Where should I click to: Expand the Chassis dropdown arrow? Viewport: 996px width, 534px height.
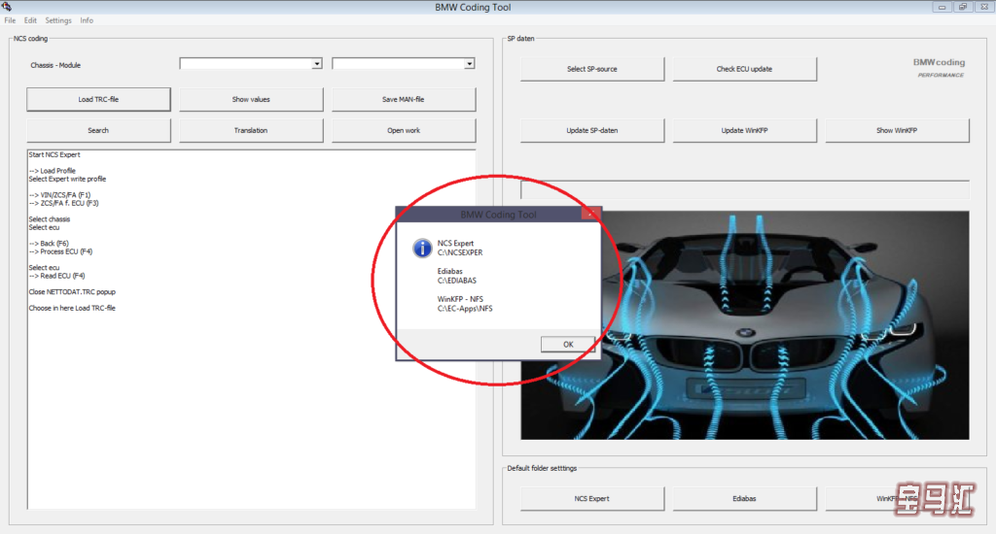pos(316,64)
